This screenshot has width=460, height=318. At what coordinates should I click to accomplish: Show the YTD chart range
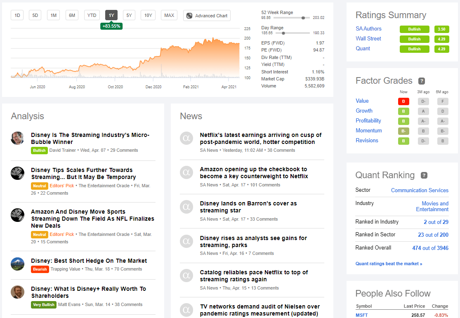[92, 15]
